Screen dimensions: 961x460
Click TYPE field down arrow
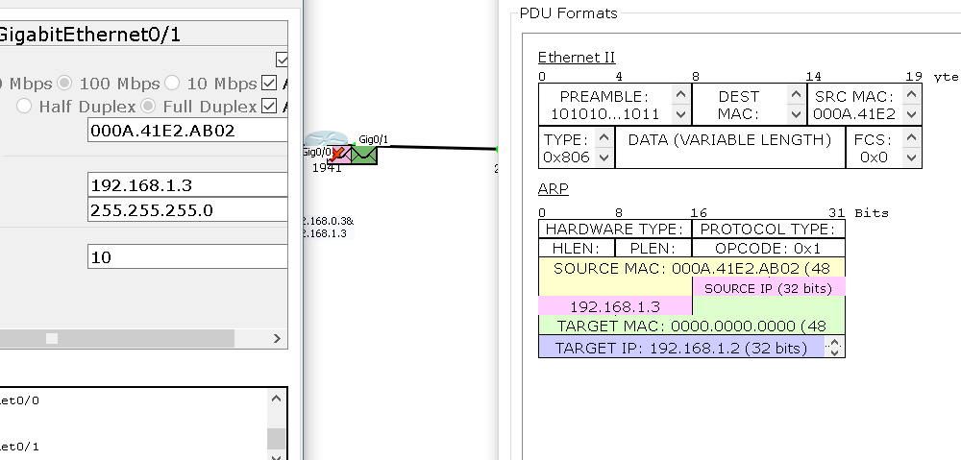pos(604,157)
